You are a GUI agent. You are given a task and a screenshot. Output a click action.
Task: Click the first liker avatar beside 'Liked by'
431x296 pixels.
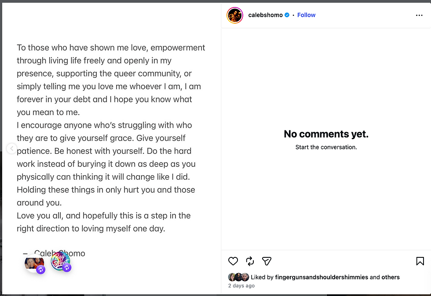coord(231,277)
